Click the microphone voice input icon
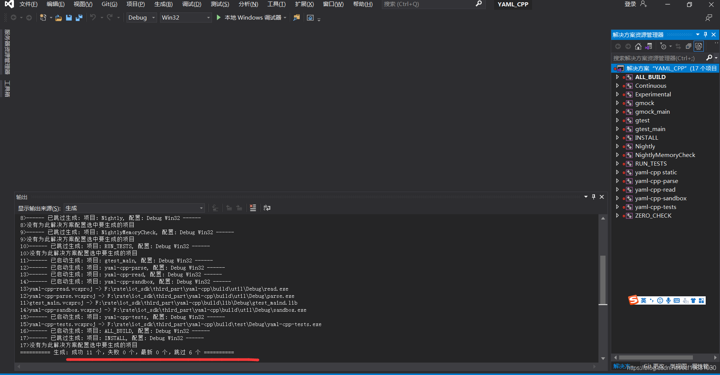This screenshot has height=375, width=720. coord(668,300)
